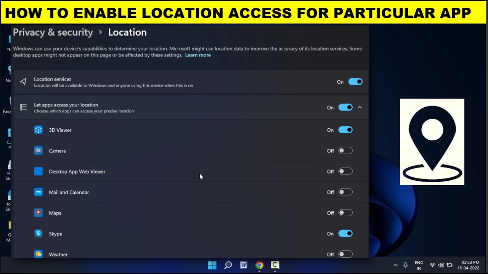Viewport: 488px width, 274px height.
Task: Open taskbar Search magnifier
Action: coord(228,265)
